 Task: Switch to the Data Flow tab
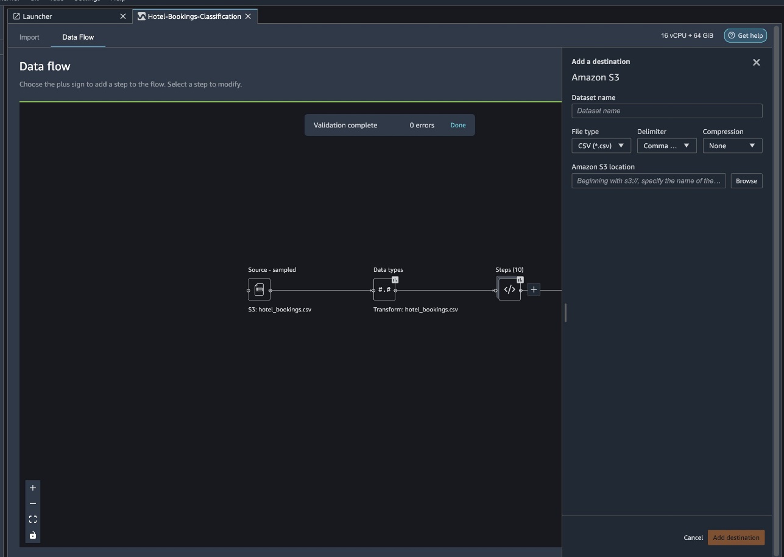tap(78, 37)
